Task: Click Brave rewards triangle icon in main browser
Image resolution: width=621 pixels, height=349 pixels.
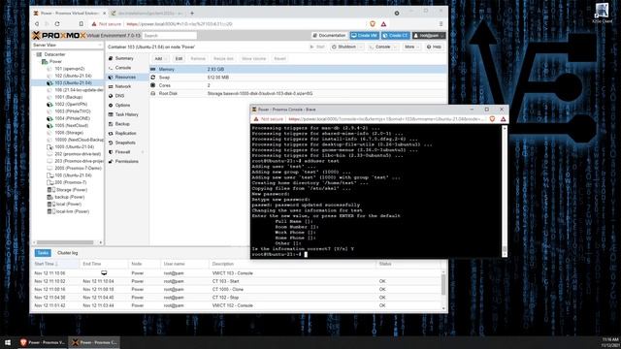Action: 383,24
